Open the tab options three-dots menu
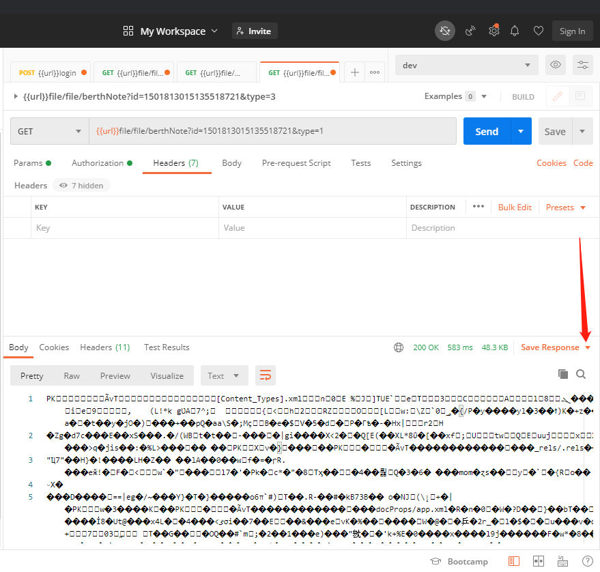Viewport: 600px width, 572px height. 375,72
